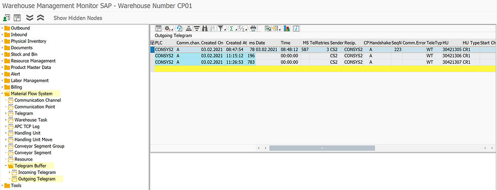This screenshot has width=497, height=190.
Task: Click the Sort Ascending icon
Action: point(189,28)
